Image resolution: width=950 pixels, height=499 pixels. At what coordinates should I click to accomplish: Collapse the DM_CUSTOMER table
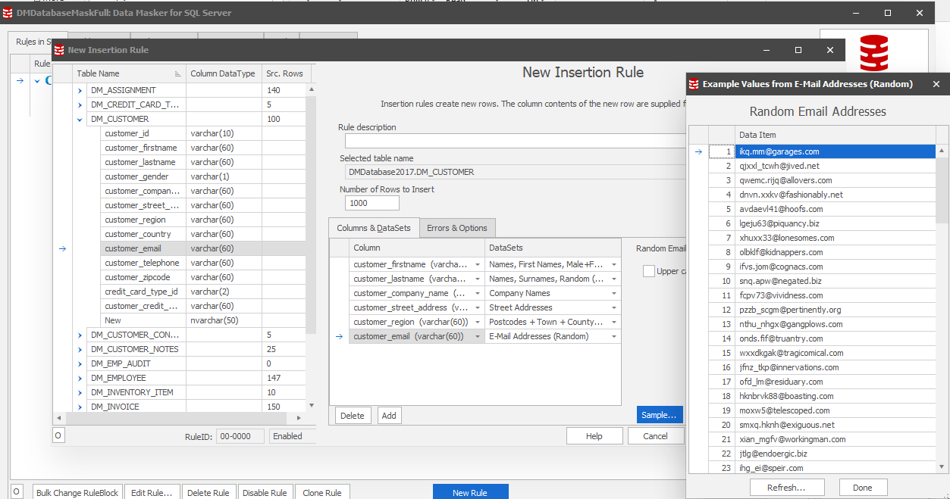[80, 119]
